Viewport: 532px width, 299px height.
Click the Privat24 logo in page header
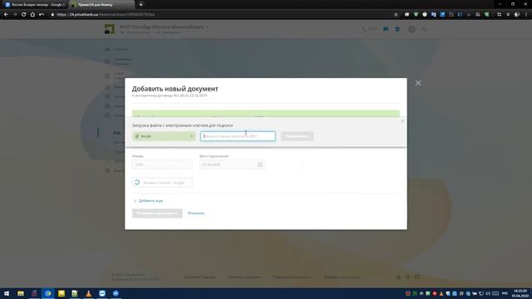[109, 29]
